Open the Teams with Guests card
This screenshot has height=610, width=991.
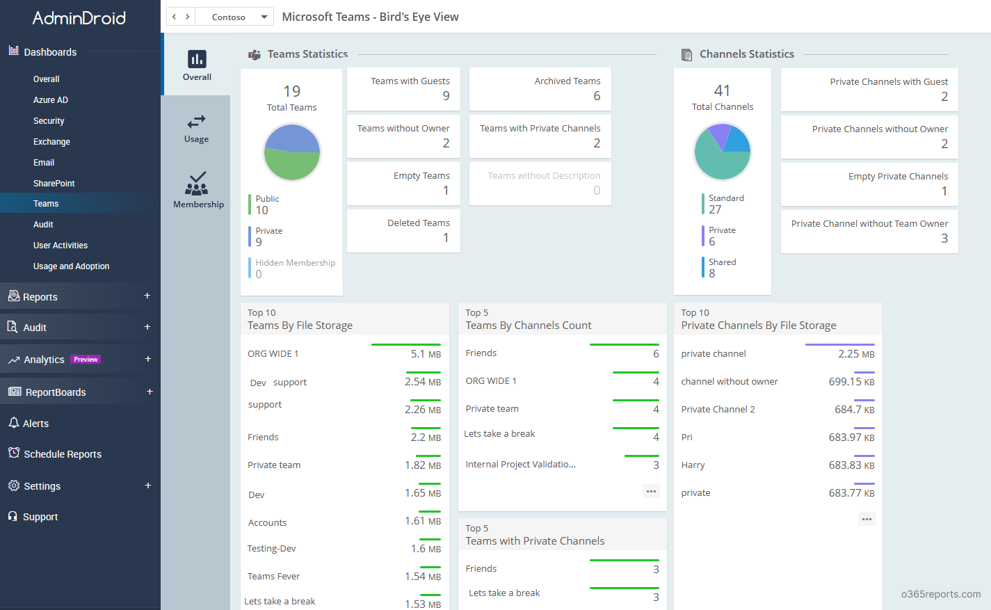403,88
